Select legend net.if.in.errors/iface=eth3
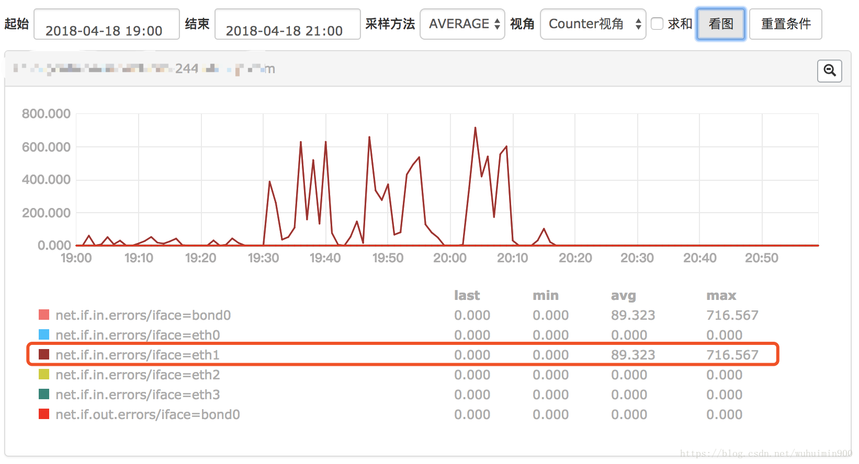The width and height of the screenshot is (859, 464). point(138,395)
